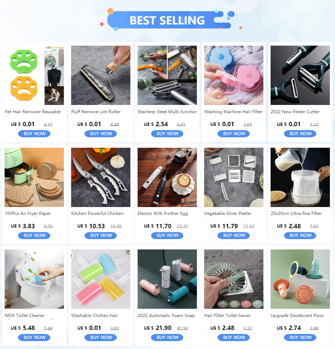The height and width of the screenshot is (349, 335).
Task: View the Kitchen Powerful Chicken scissors image
Action: pyautogui.click(x=101, y=177)
